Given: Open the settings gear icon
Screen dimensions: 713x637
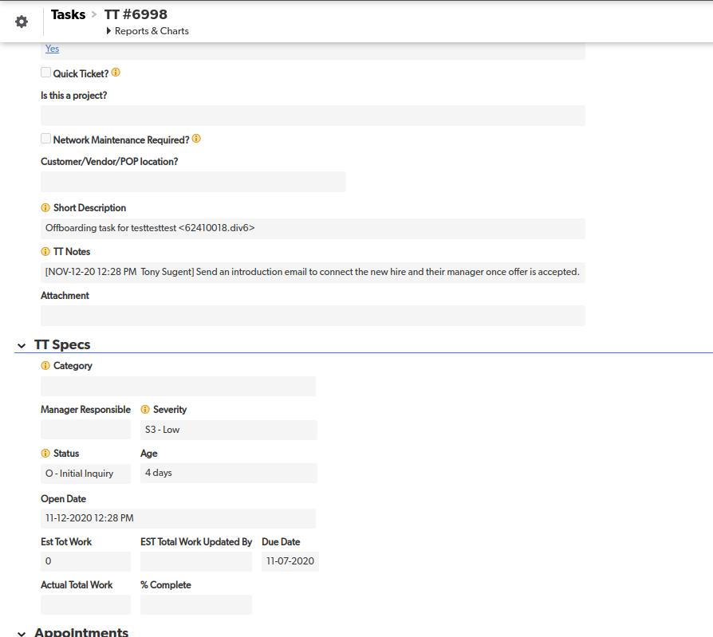Looking at the screenshot, I should coord(22,22).
